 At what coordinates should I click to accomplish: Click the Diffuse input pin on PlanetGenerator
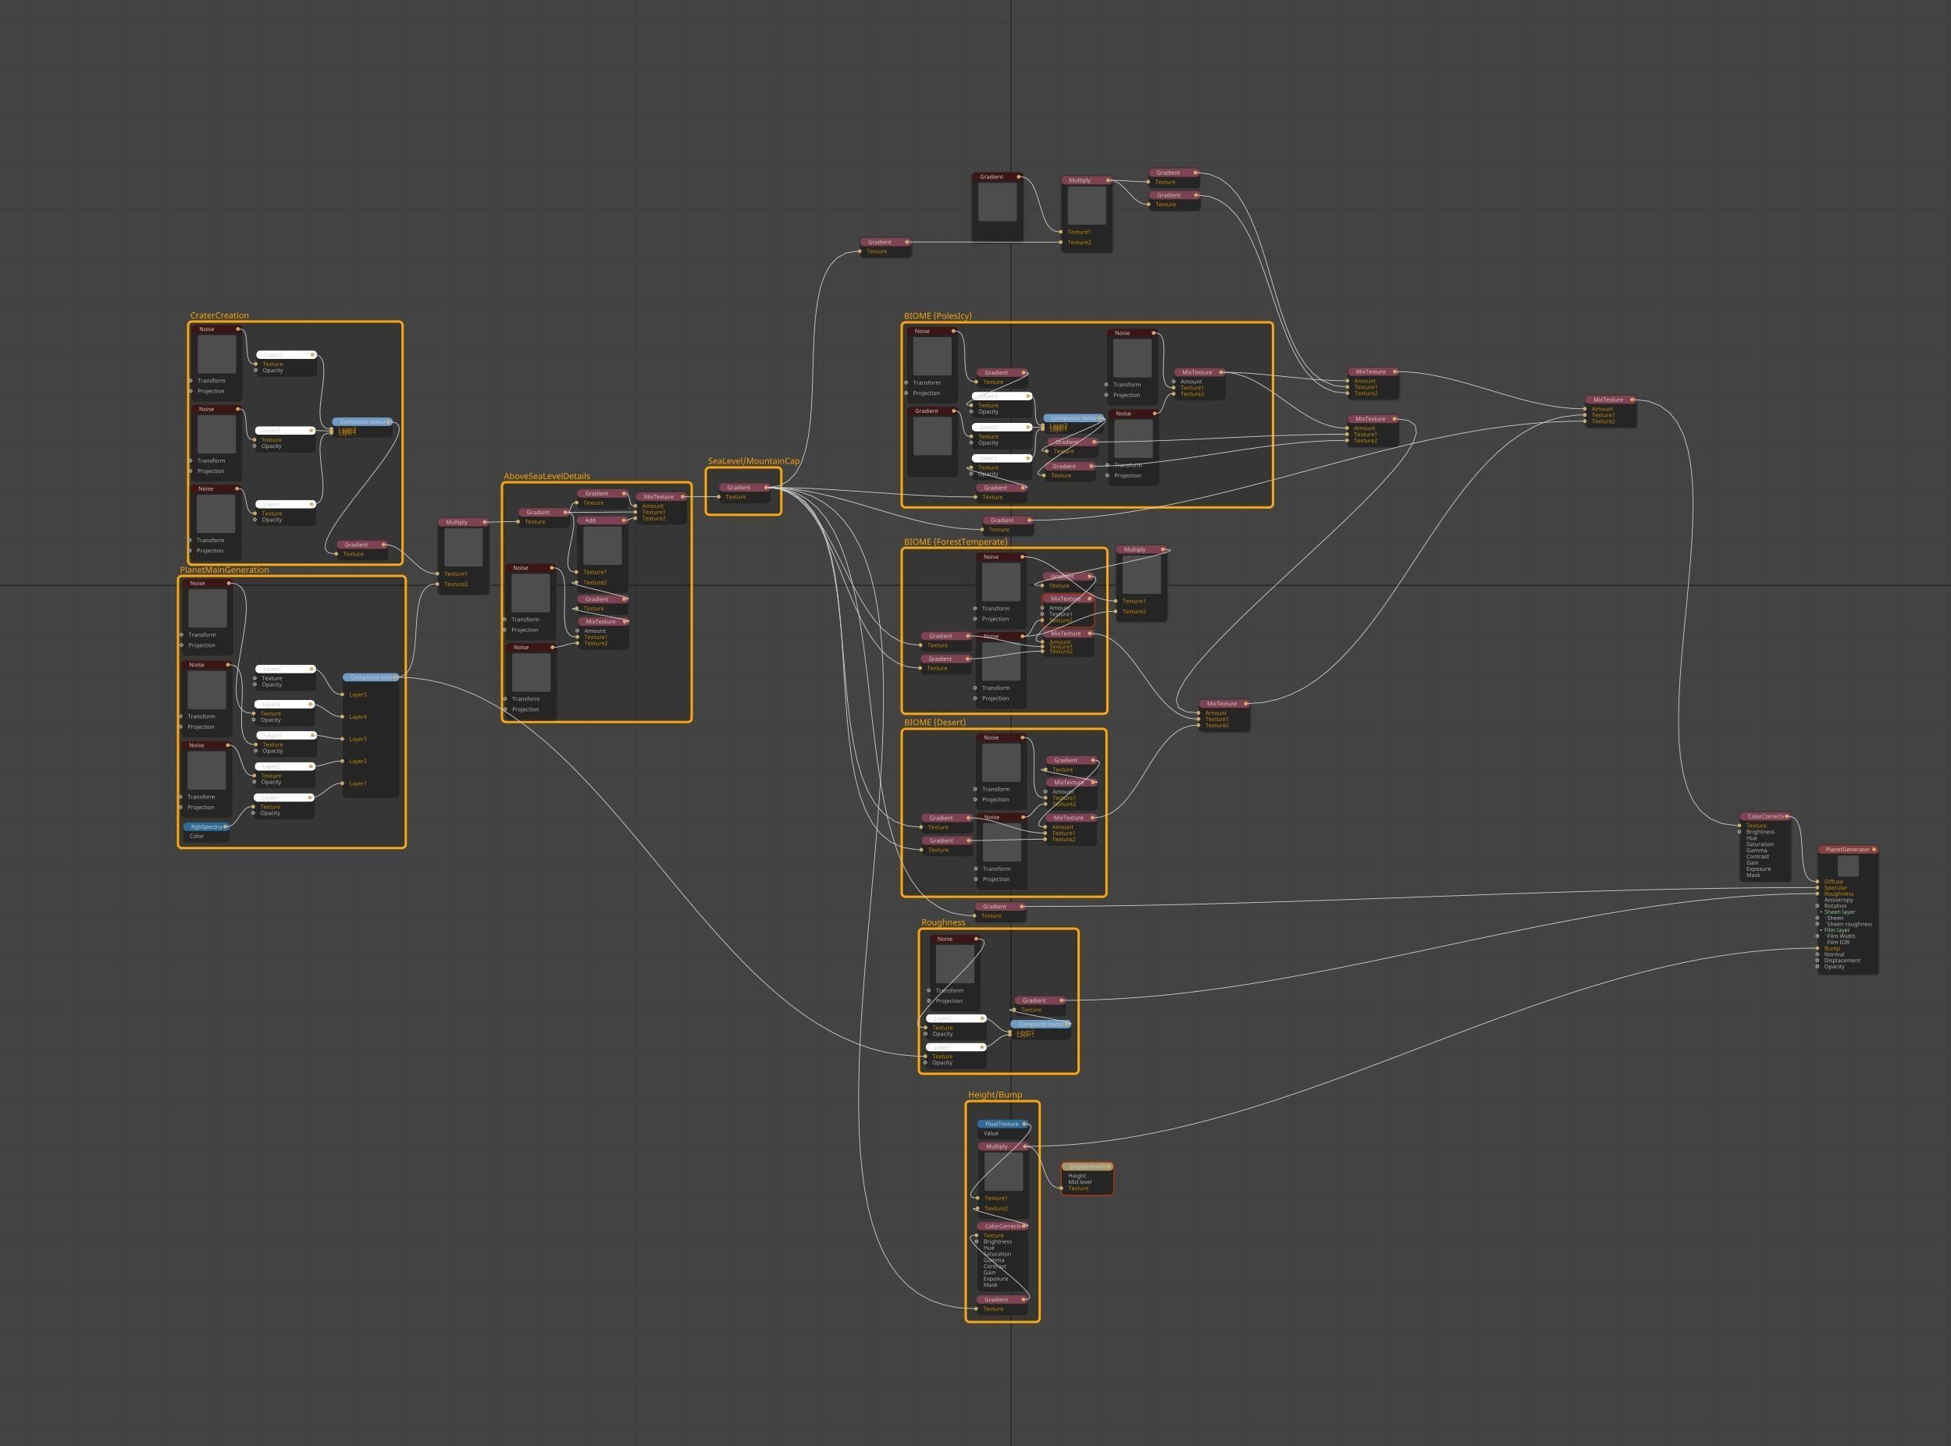[x=1818, y=882]
